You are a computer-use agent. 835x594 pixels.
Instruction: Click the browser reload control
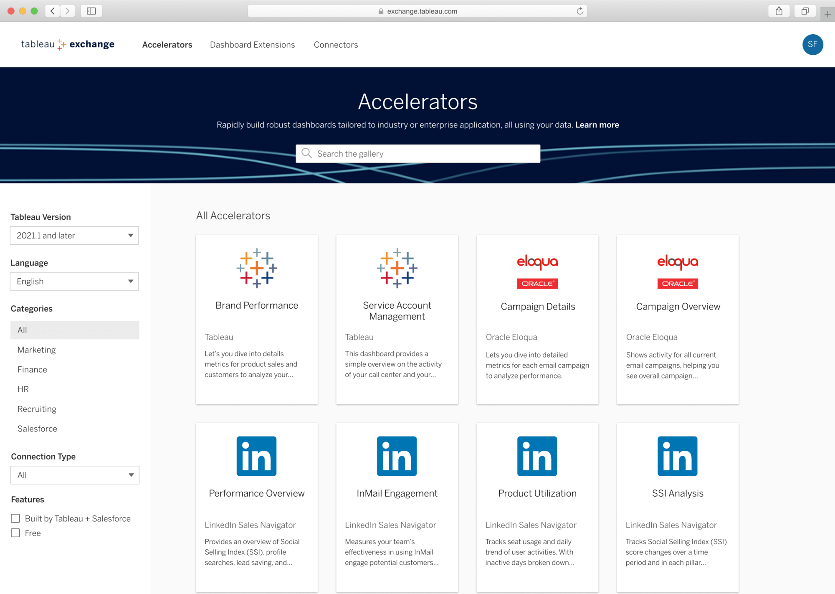pyautogui.click(x=580, y=11)
